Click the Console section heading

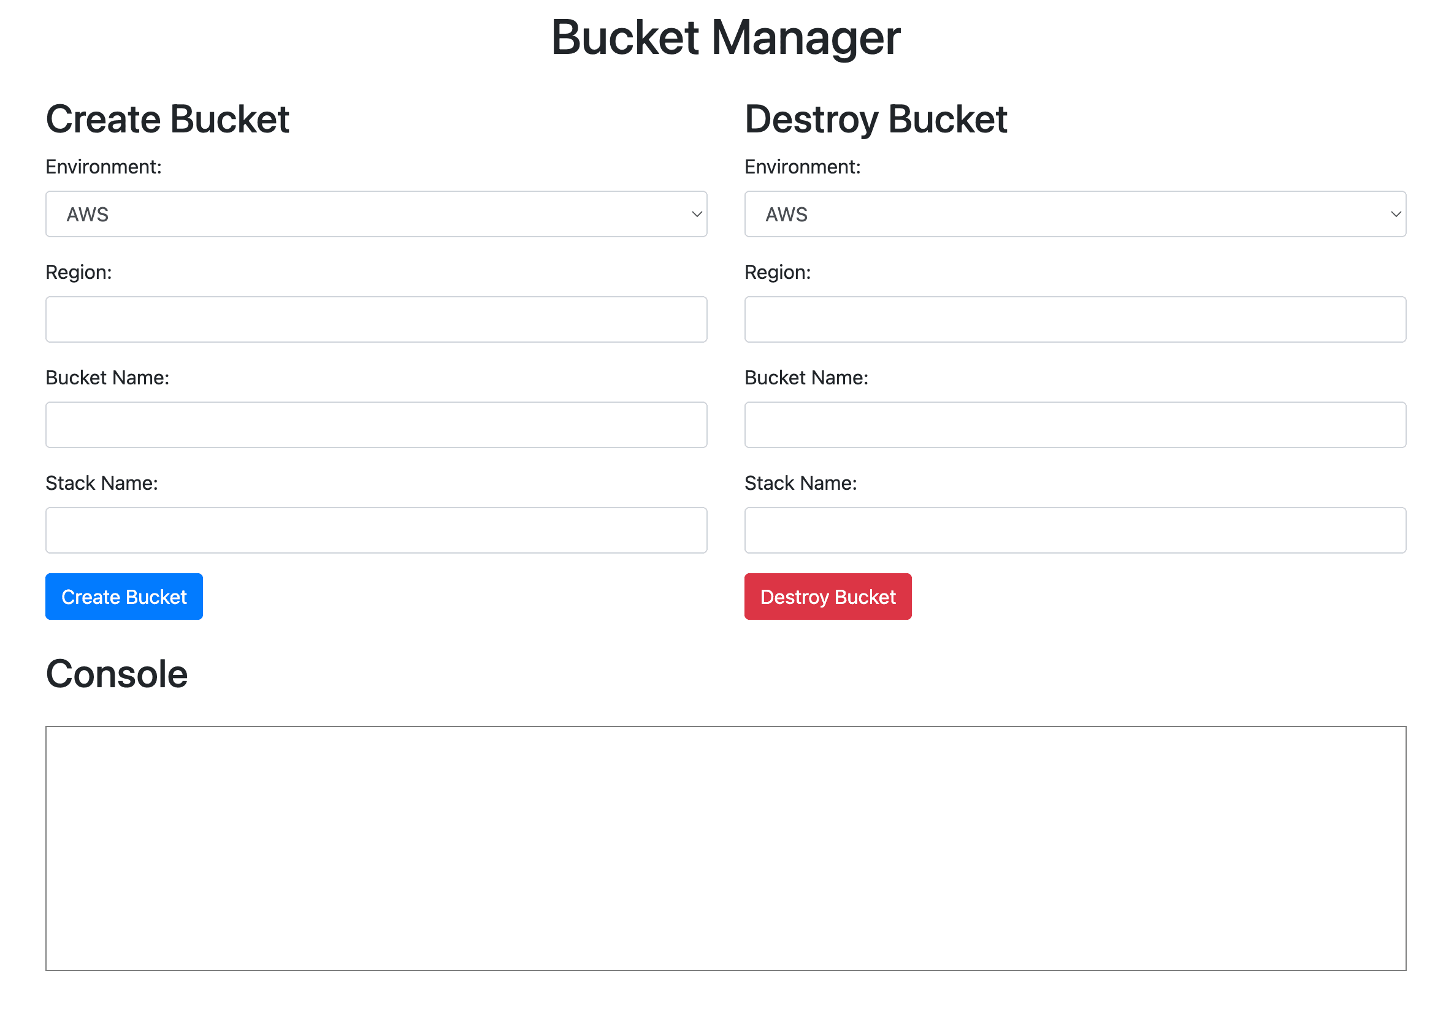[117, 674]
